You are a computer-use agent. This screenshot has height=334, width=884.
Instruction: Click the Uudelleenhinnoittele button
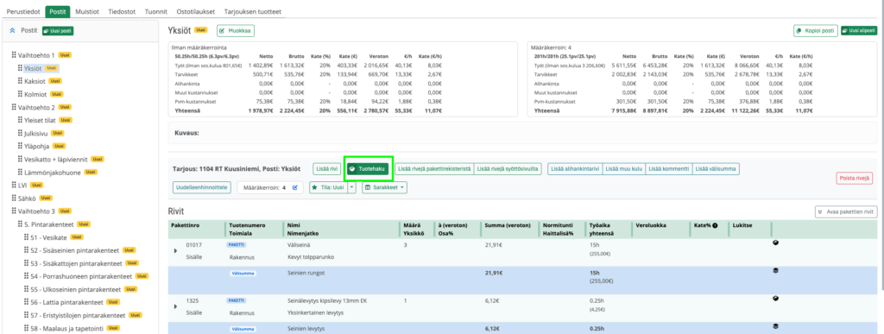click(x=202, y=187)
